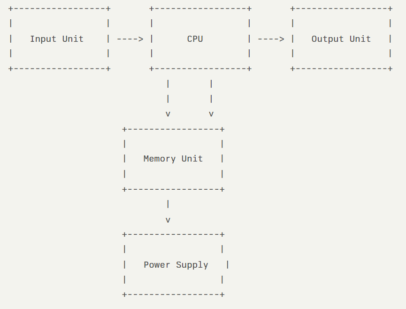Select the "CPU" text in the diagram
Image resolution: width=406 pixels, height=309 pixels.
(195, 39)
